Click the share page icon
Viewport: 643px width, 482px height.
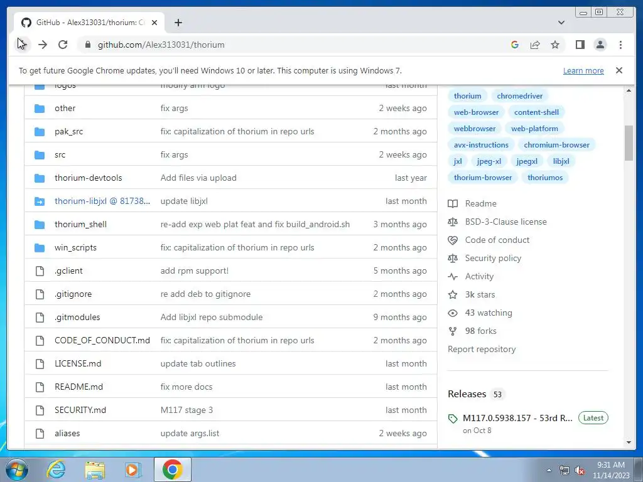click(535, 45)
